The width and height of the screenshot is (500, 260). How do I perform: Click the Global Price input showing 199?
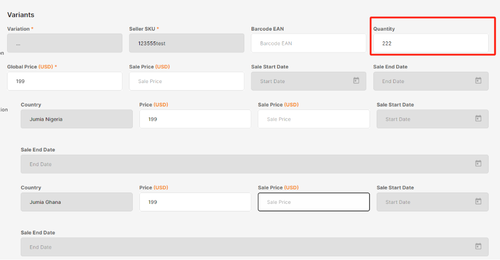tap(64, 81)
